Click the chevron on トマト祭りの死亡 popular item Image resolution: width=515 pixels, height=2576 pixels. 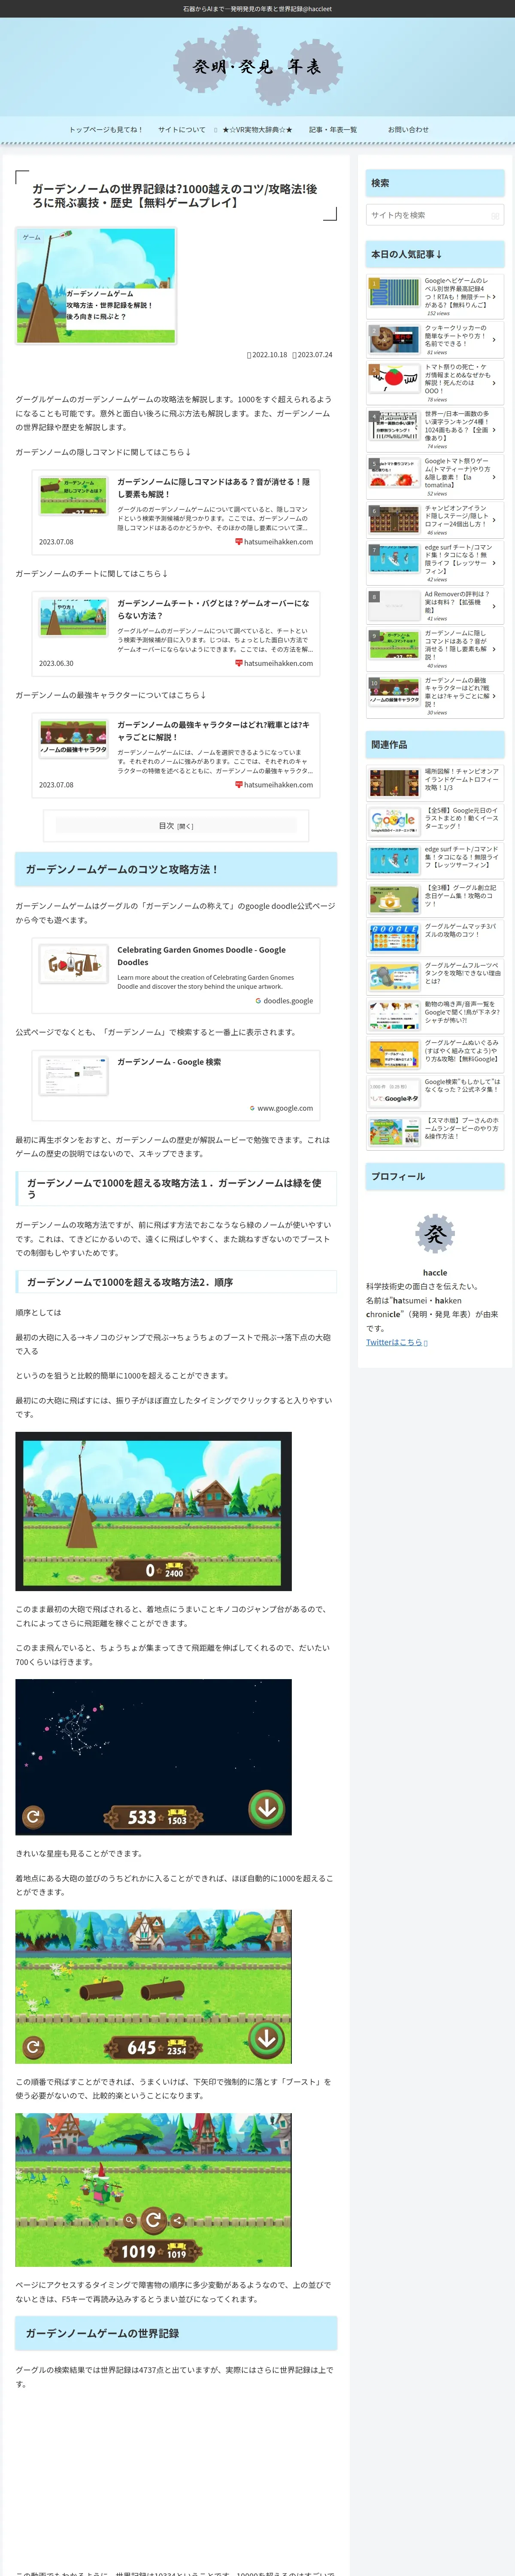pos(494,382)
